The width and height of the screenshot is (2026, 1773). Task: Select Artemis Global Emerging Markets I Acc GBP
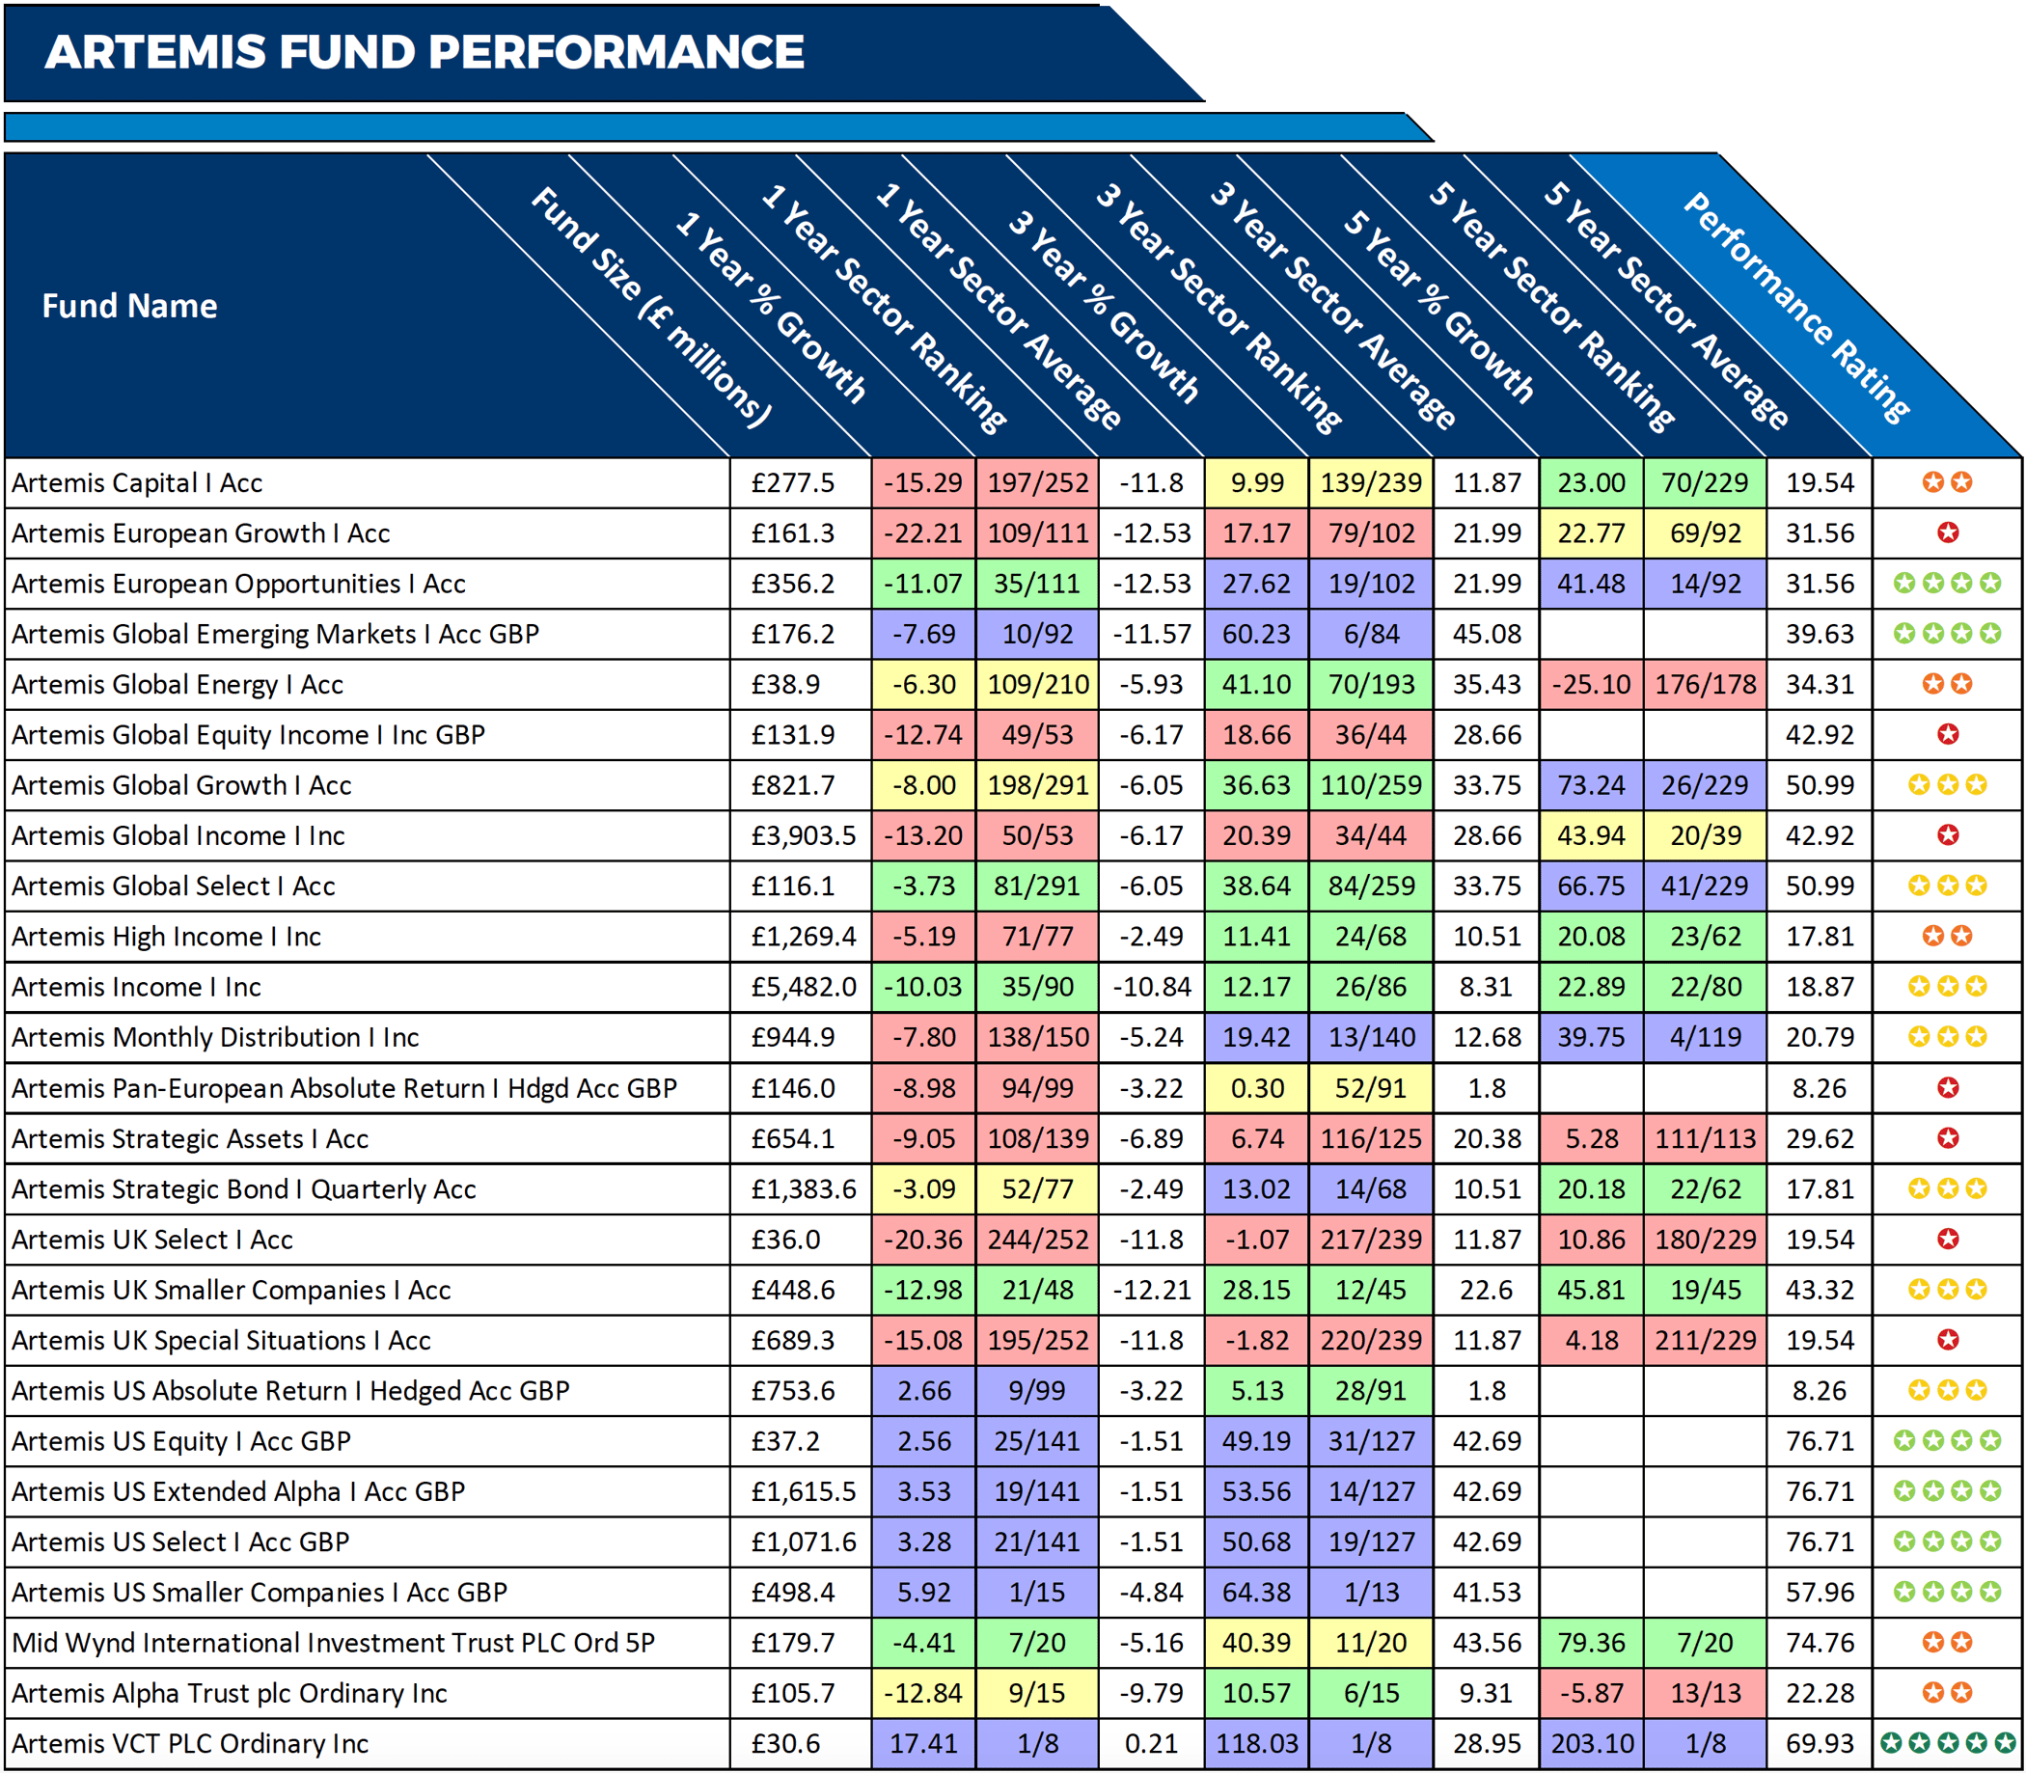275,634
